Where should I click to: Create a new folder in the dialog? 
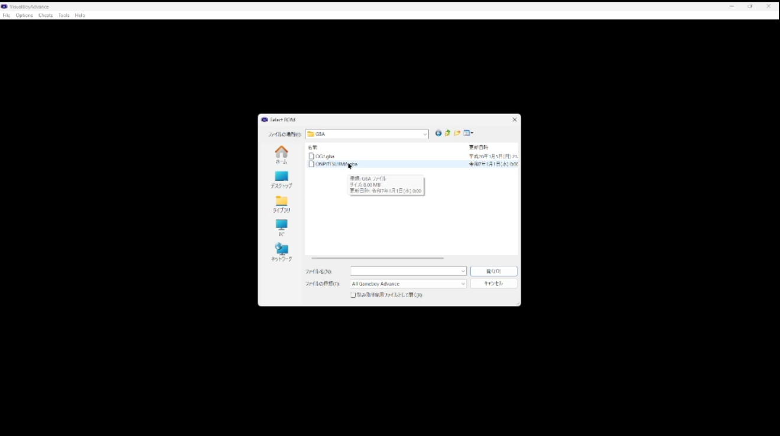[457, 134]
